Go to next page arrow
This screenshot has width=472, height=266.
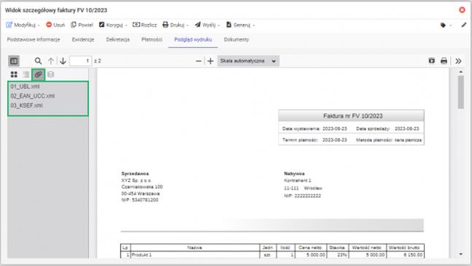coord(63,61)
